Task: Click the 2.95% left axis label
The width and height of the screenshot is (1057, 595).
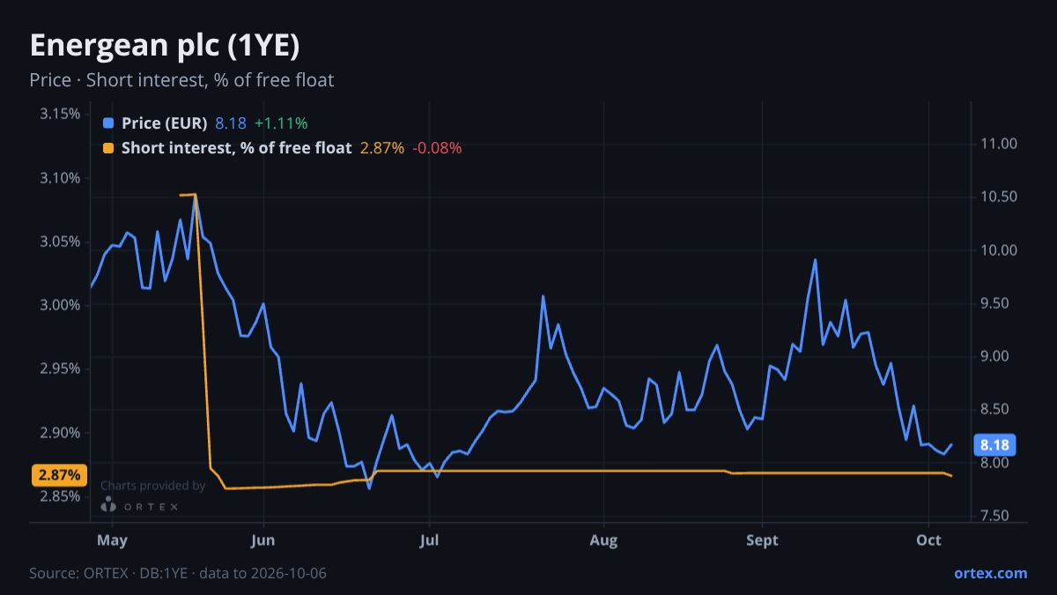Action: point(60,368)
